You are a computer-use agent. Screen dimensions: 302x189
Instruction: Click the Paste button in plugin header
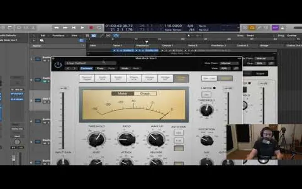point(112,68)
